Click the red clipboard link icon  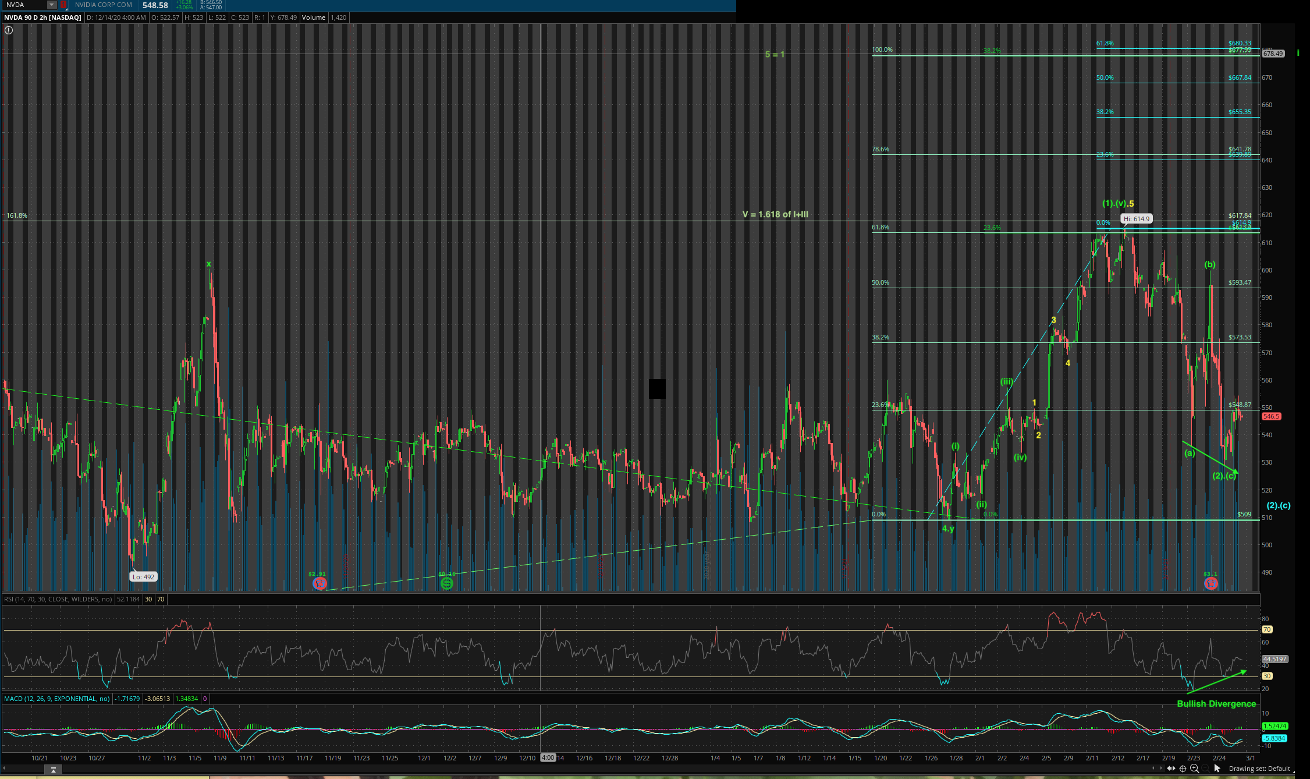[63, 5]
